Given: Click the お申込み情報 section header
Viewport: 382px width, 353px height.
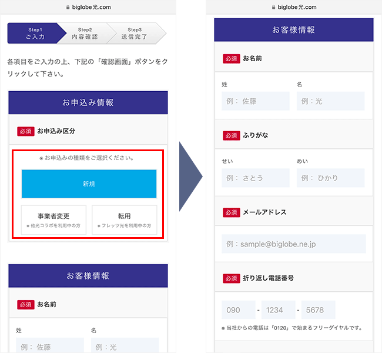Looking at the screenshot, I should pos(88,102).
